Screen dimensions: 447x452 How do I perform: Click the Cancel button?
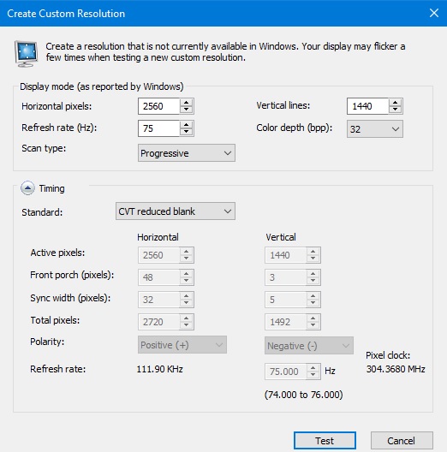[402, 441]
